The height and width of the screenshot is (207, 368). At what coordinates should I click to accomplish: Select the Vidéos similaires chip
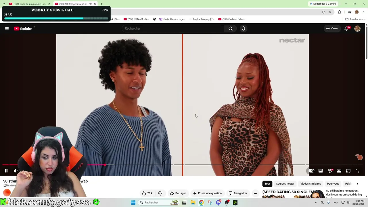(x=310, y=184)
